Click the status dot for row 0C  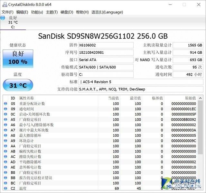(x=5, y=114)
